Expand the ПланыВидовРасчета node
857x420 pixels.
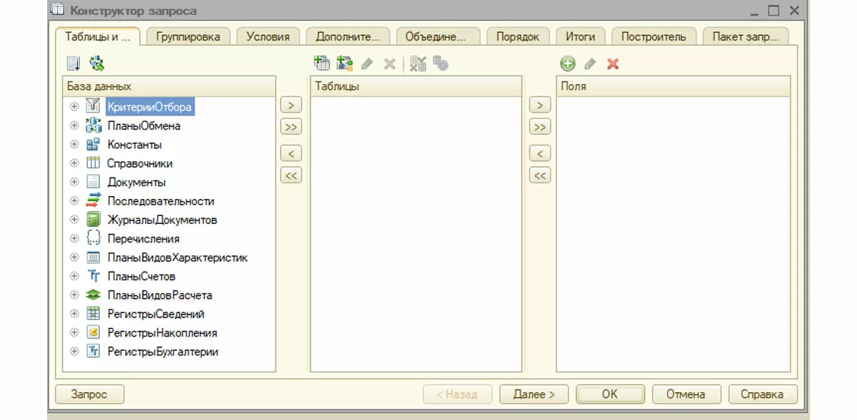[74, 295]
